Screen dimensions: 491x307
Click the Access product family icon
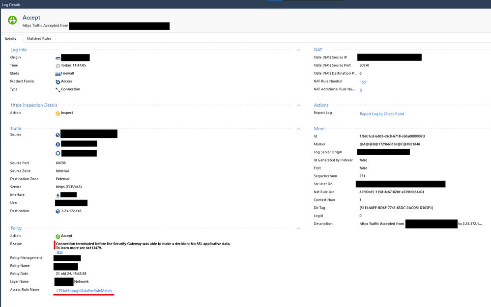58,82
